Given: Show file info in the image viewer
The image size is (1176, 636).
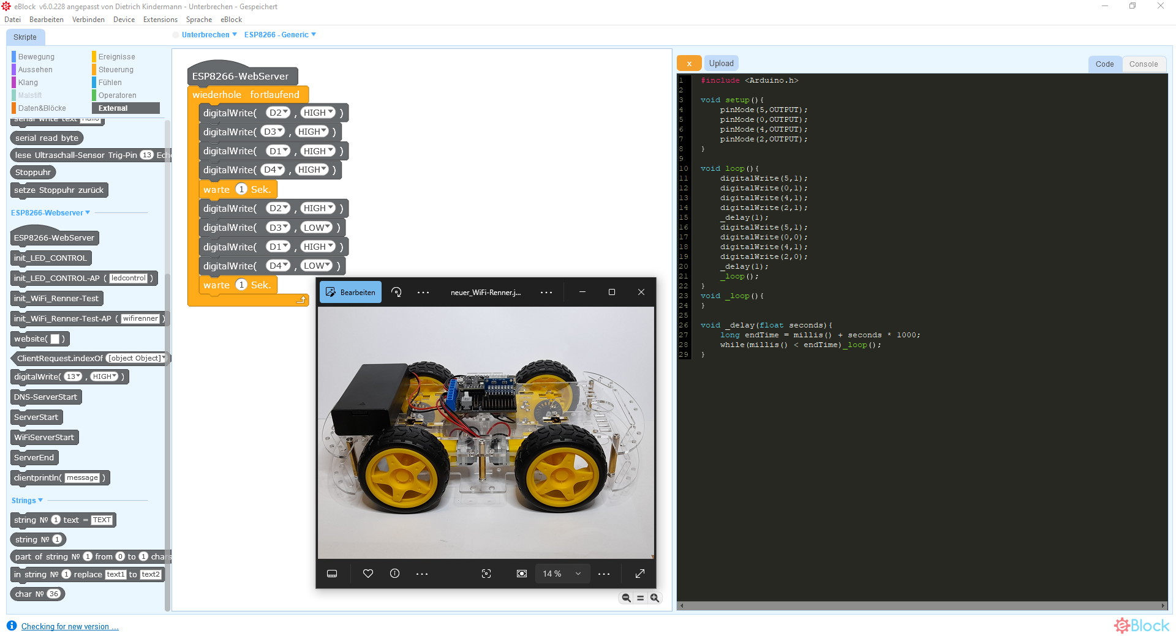Looking at the screenshot, I should click(x=394, y=574).
